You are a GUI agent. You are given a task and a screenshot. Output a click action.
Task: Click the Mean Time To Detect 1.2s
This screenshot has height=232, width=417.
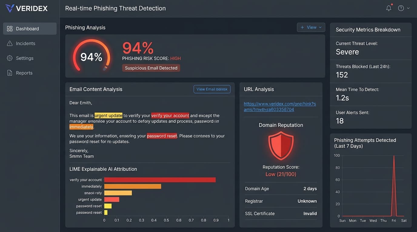pyautogui.click(x=342, y=98)
